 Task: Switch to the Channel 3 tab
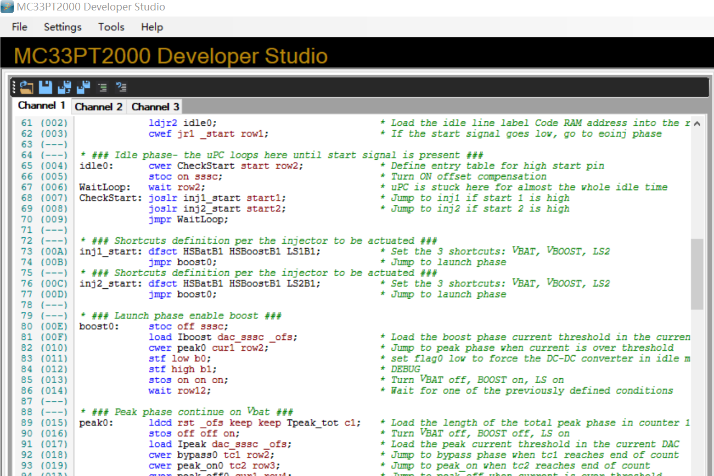(x=155, y=107)
